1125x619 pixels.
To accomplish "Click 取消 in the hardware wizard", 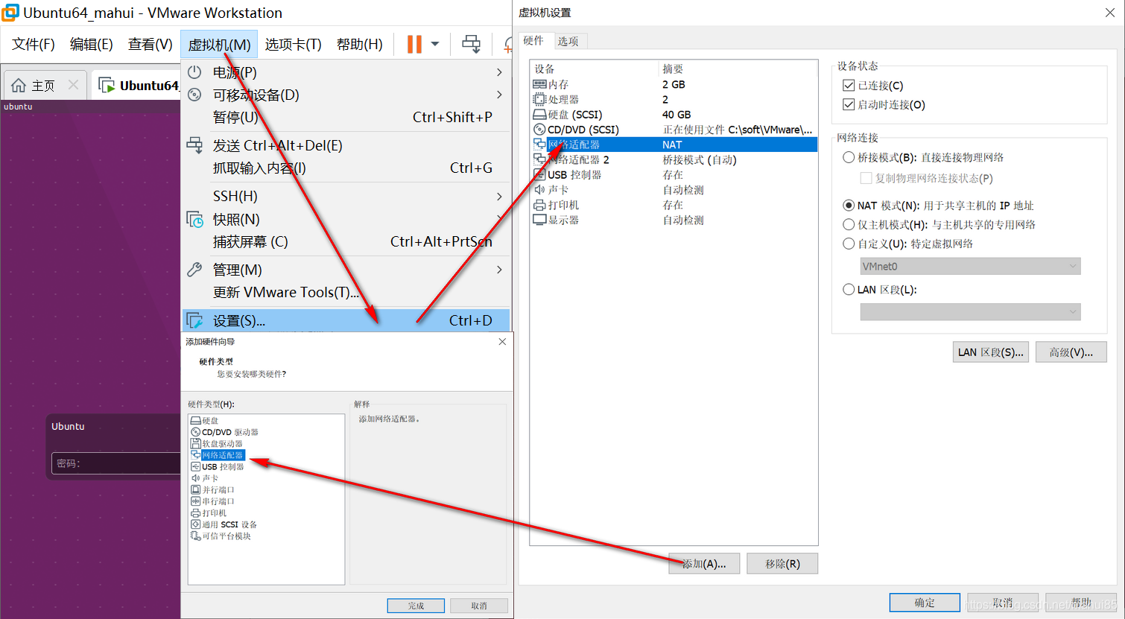I will 479,606.
